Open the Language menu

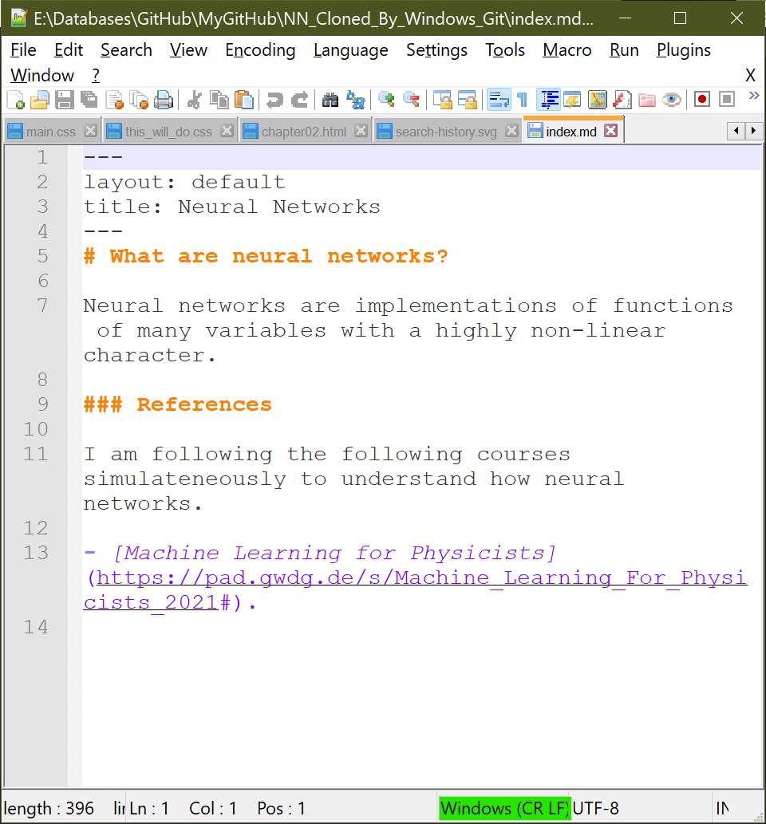[x=351, y=49]
